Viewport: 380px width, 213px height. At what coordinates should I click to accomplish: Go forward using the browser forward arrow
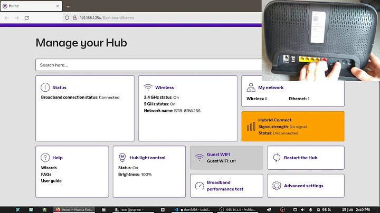[x=16, y=18]
